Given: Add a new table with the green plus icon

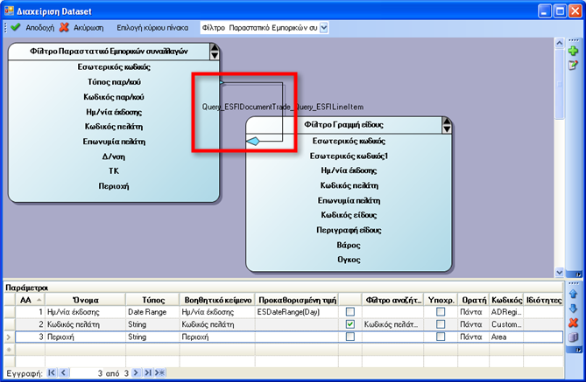Looking at the screenshot, I should tap(573, 51).
